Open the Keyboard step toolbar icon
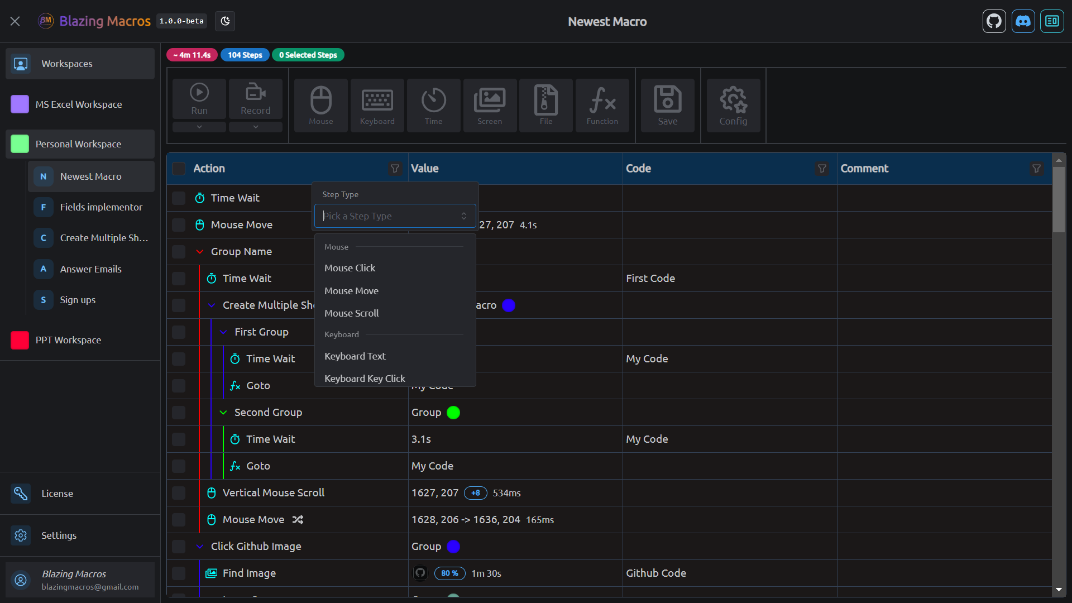 click(377, 106)
